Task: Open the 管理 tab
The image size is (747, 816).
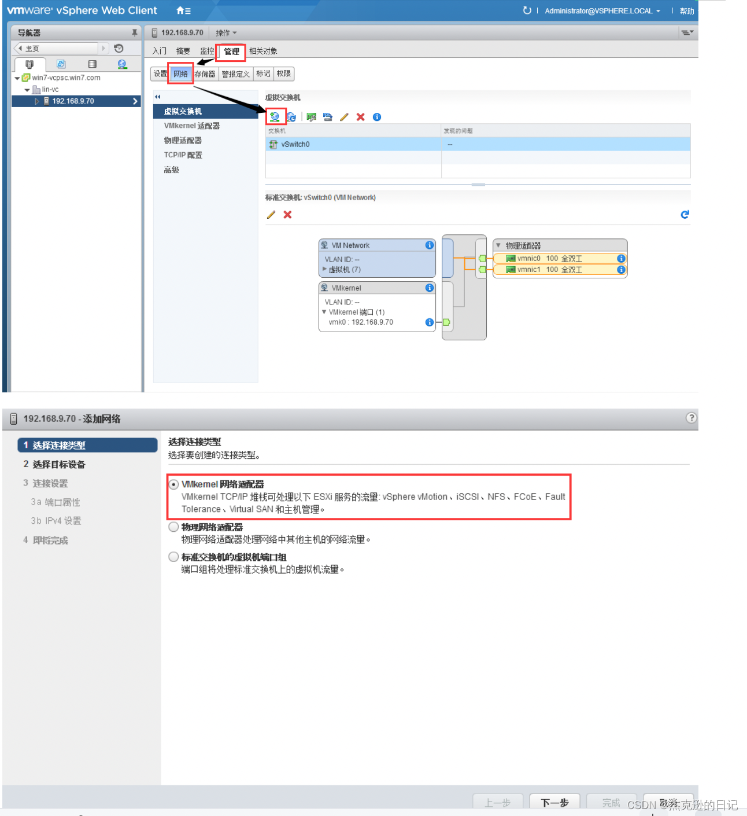Action: 231,52
